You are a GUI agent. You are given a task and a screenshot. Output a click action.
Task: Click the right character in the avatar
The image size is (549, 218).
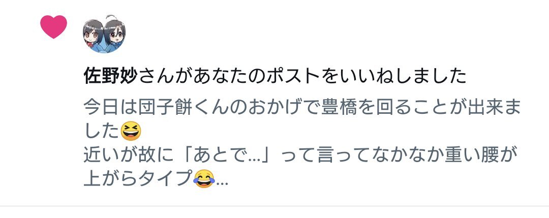point(115,34)
